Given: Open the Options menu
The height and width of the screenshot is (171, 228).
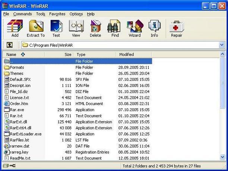Looking at the screenshot, I should [76, 14].
